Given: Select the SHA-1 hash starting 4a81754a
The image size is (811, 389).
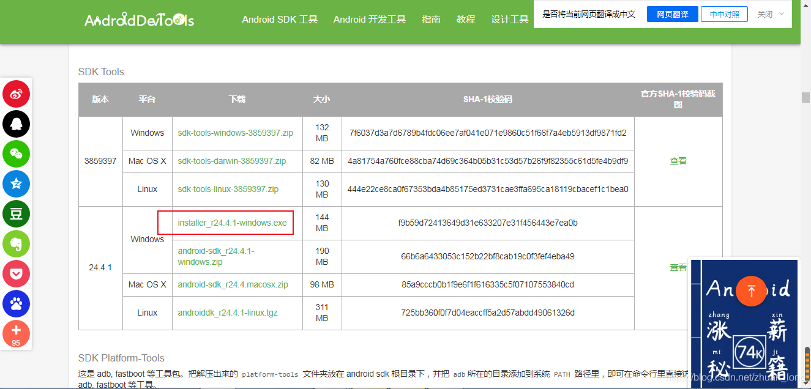Looking at the screenshot, I should (488, 161).
